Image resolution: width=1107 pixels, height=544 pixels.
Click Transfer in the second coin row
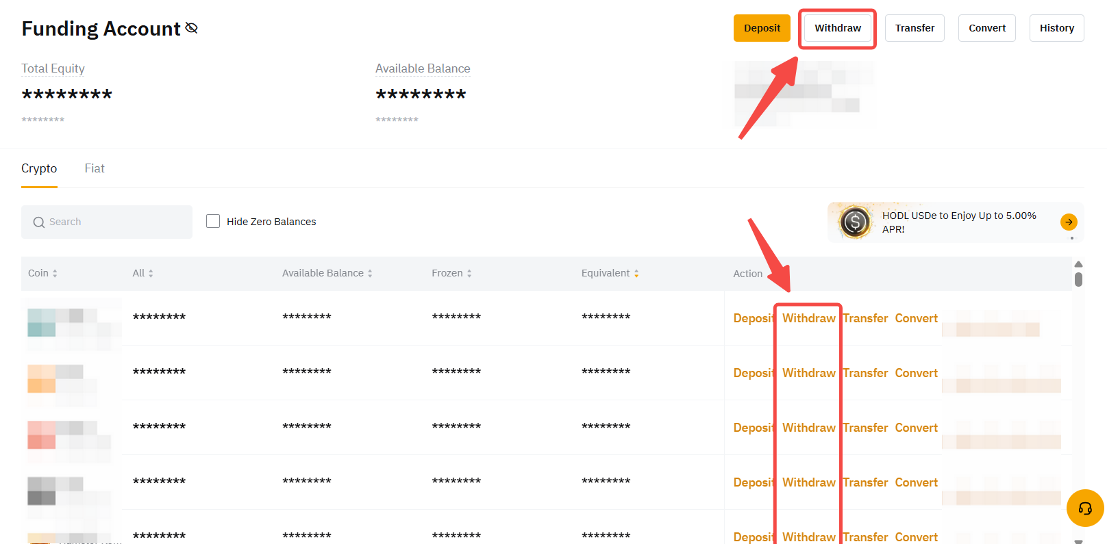coord(865,373)
